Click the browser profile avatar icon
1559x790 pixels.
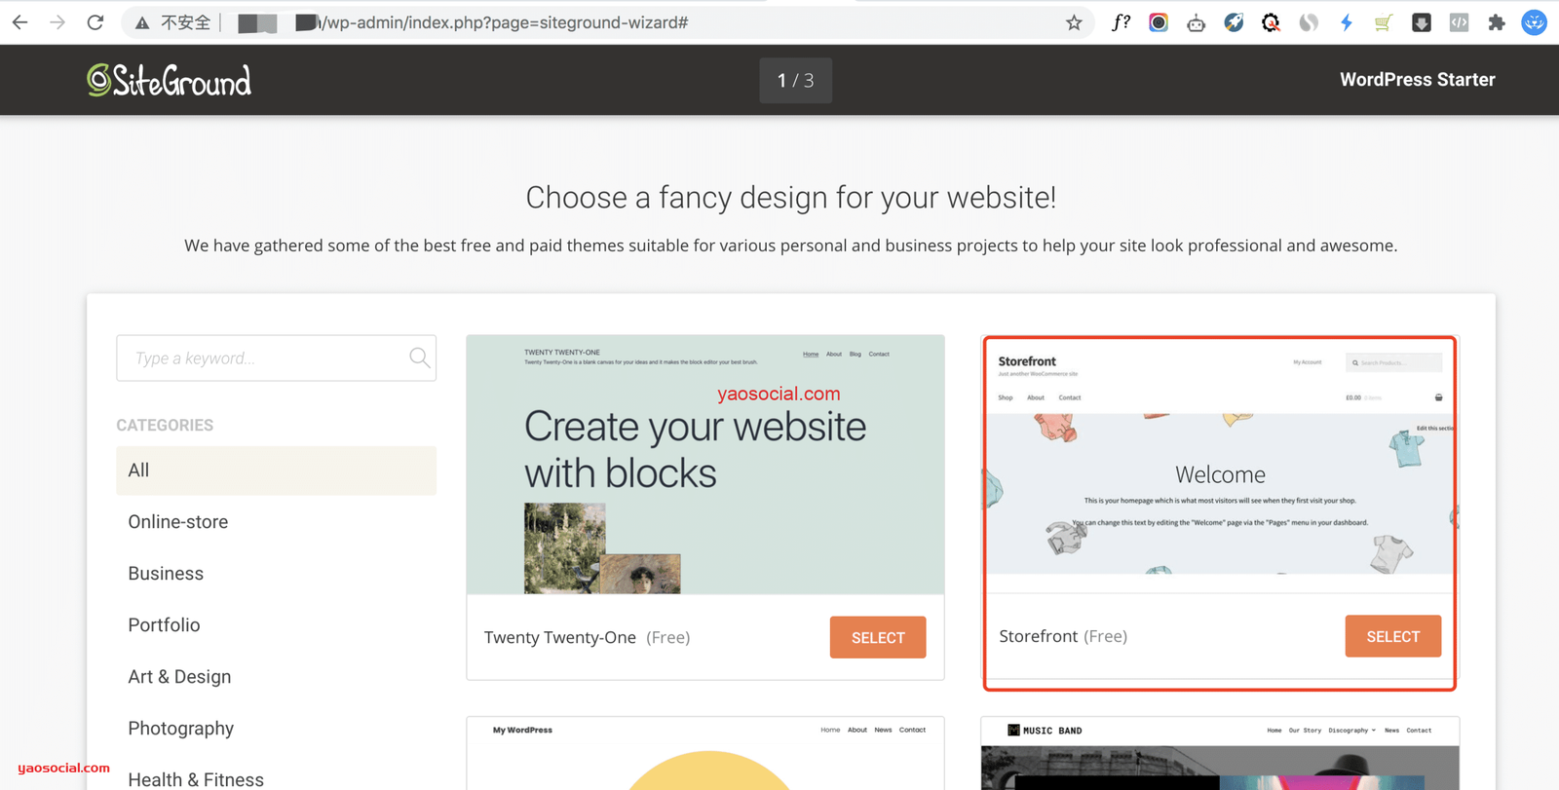point(1534,22)
